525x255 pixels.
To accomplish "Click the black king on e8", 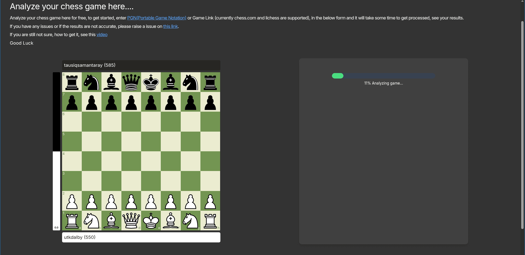I will [x=151, y=82].
